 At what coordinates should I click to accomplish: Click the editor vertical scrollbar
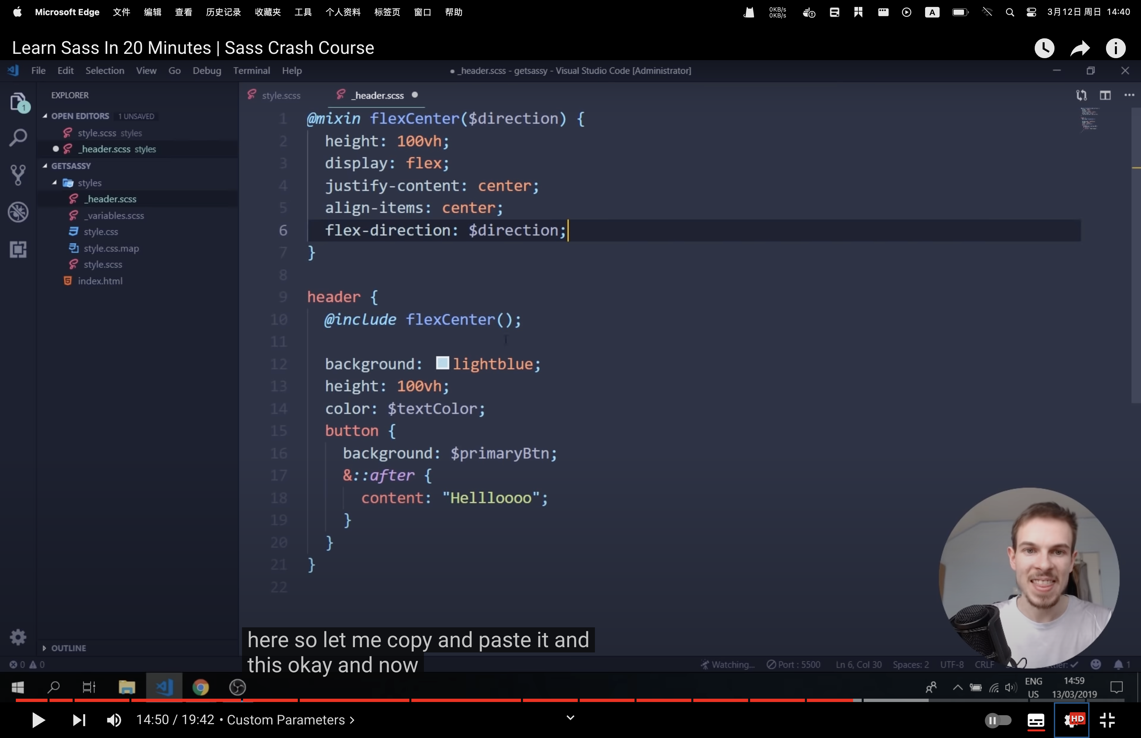click(1136, 255)
